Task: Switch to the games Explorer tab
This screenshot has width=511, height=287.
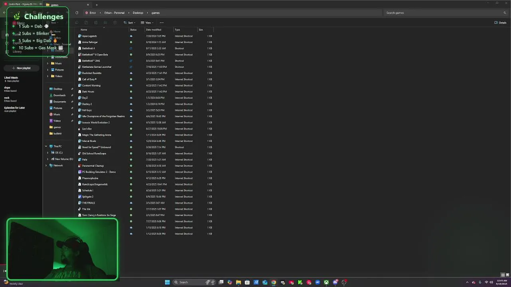Action: pyautogui.click(x=67, y=5)
